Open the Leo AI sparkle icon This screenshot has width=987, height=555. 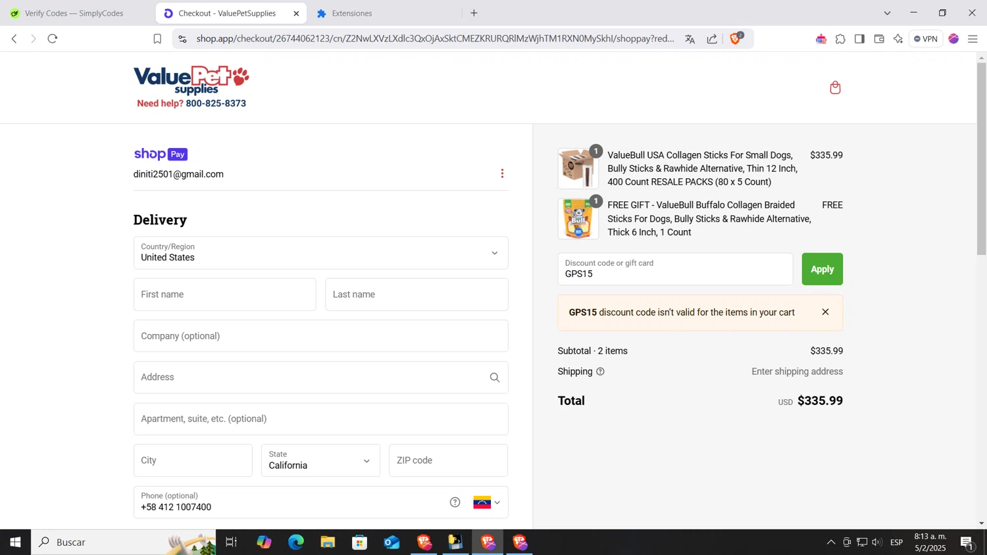click(x=898, y=39)
